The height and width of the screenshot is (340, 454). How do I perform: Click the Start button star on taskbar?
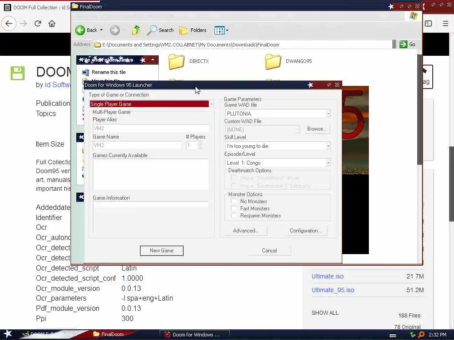point(8,334)
